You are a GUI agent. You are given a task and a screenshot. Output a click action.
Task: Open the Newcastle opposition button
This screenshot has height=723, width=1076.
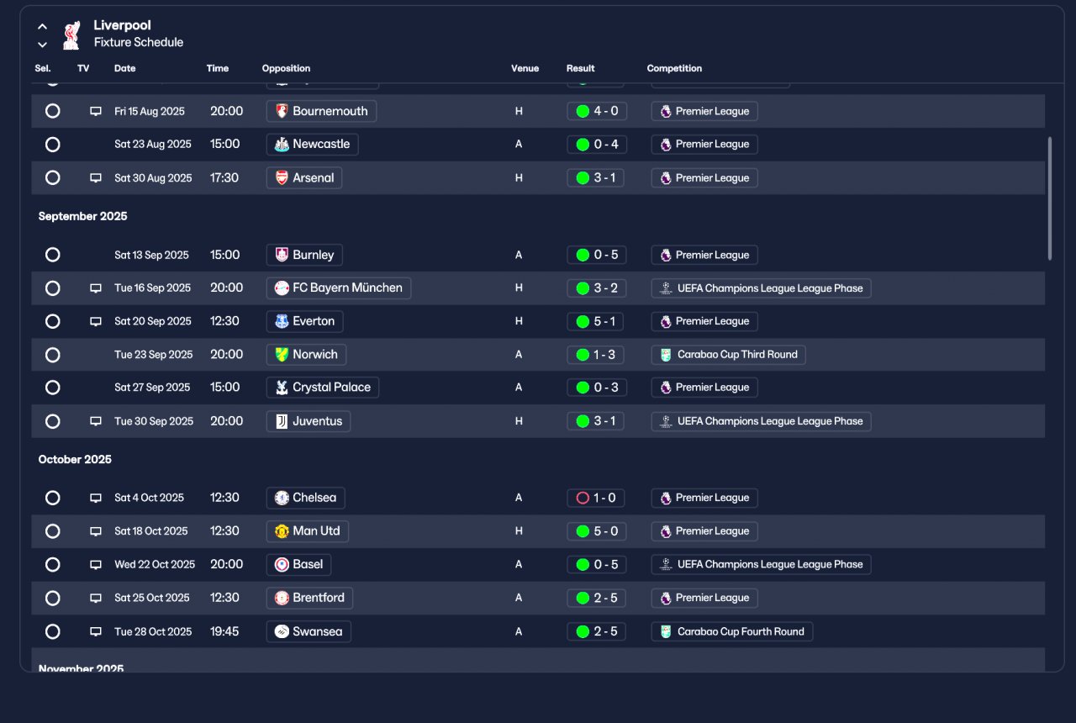pos(313,145)
